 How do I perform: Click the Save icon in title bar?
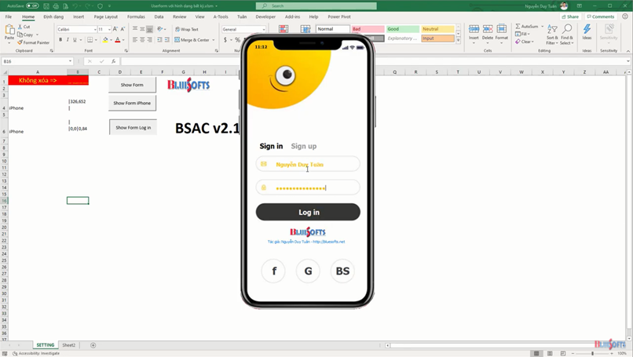(46, 6)
